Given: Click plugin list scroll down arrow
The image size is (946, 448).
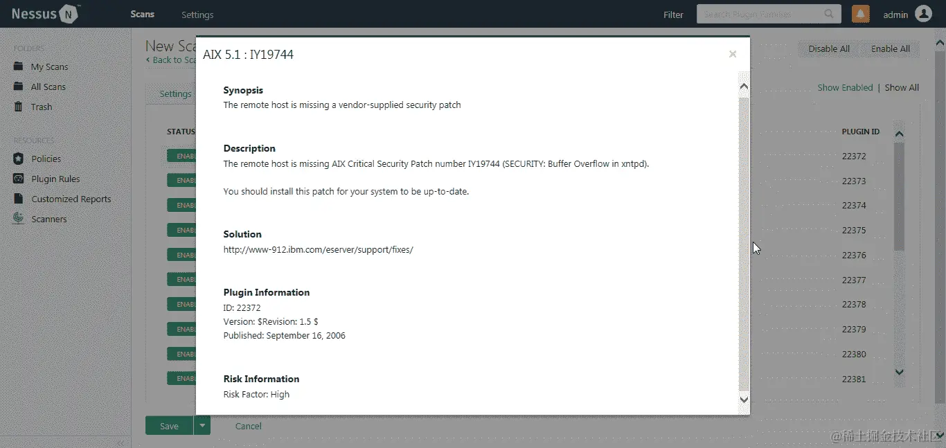Looking at the screenshot, I should point(900,372).
